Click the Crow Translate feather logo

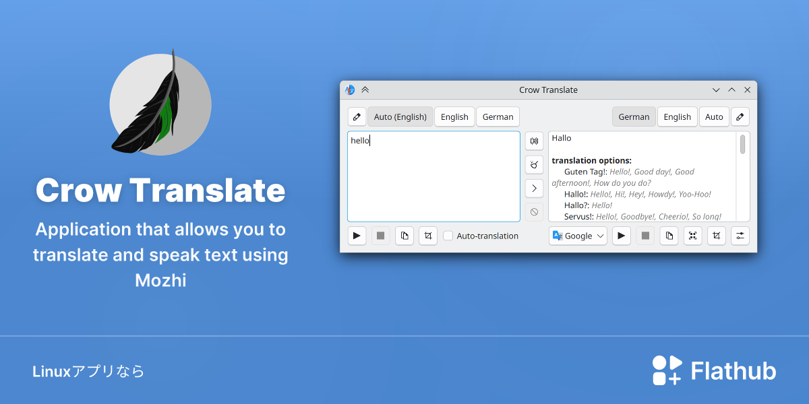point(160,103)
